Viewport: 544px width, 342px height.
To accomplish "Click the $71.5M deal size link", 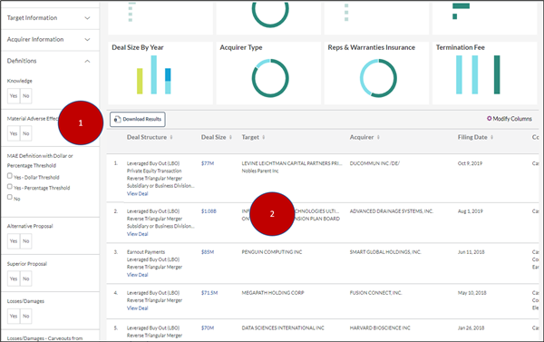I will pos(209,293).
